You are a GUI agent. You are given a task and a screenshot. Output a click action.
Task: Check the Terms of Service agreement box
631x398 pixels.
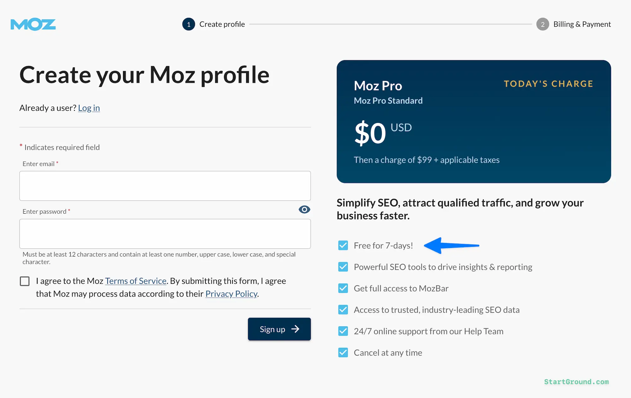tap(25, 281)
